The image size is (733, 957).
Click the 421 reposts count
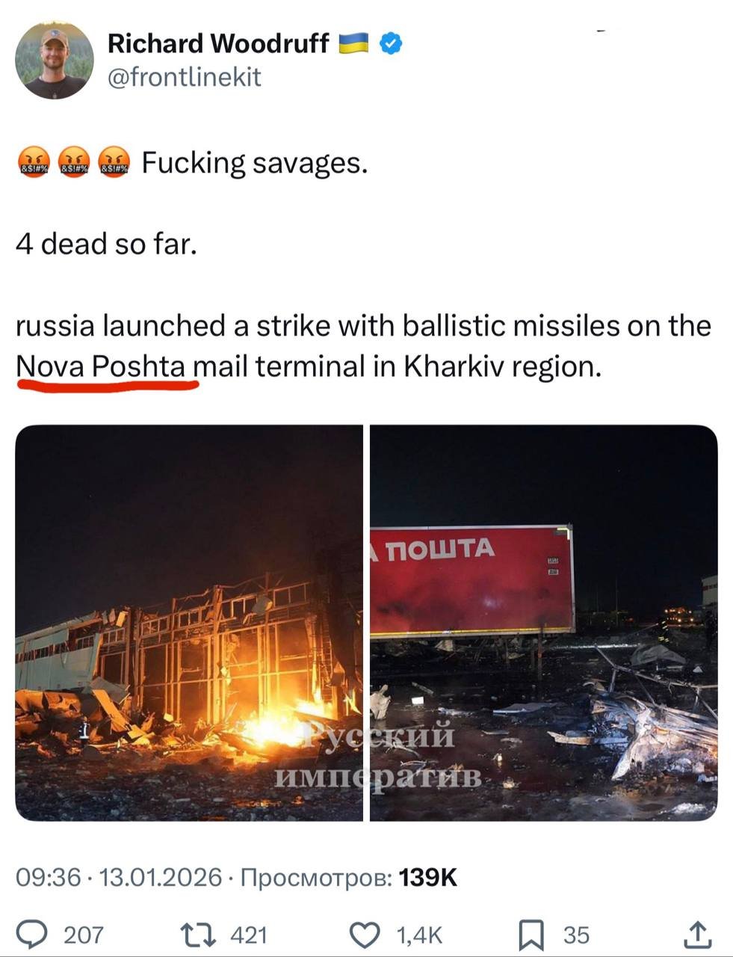click(x=249, y=935)
